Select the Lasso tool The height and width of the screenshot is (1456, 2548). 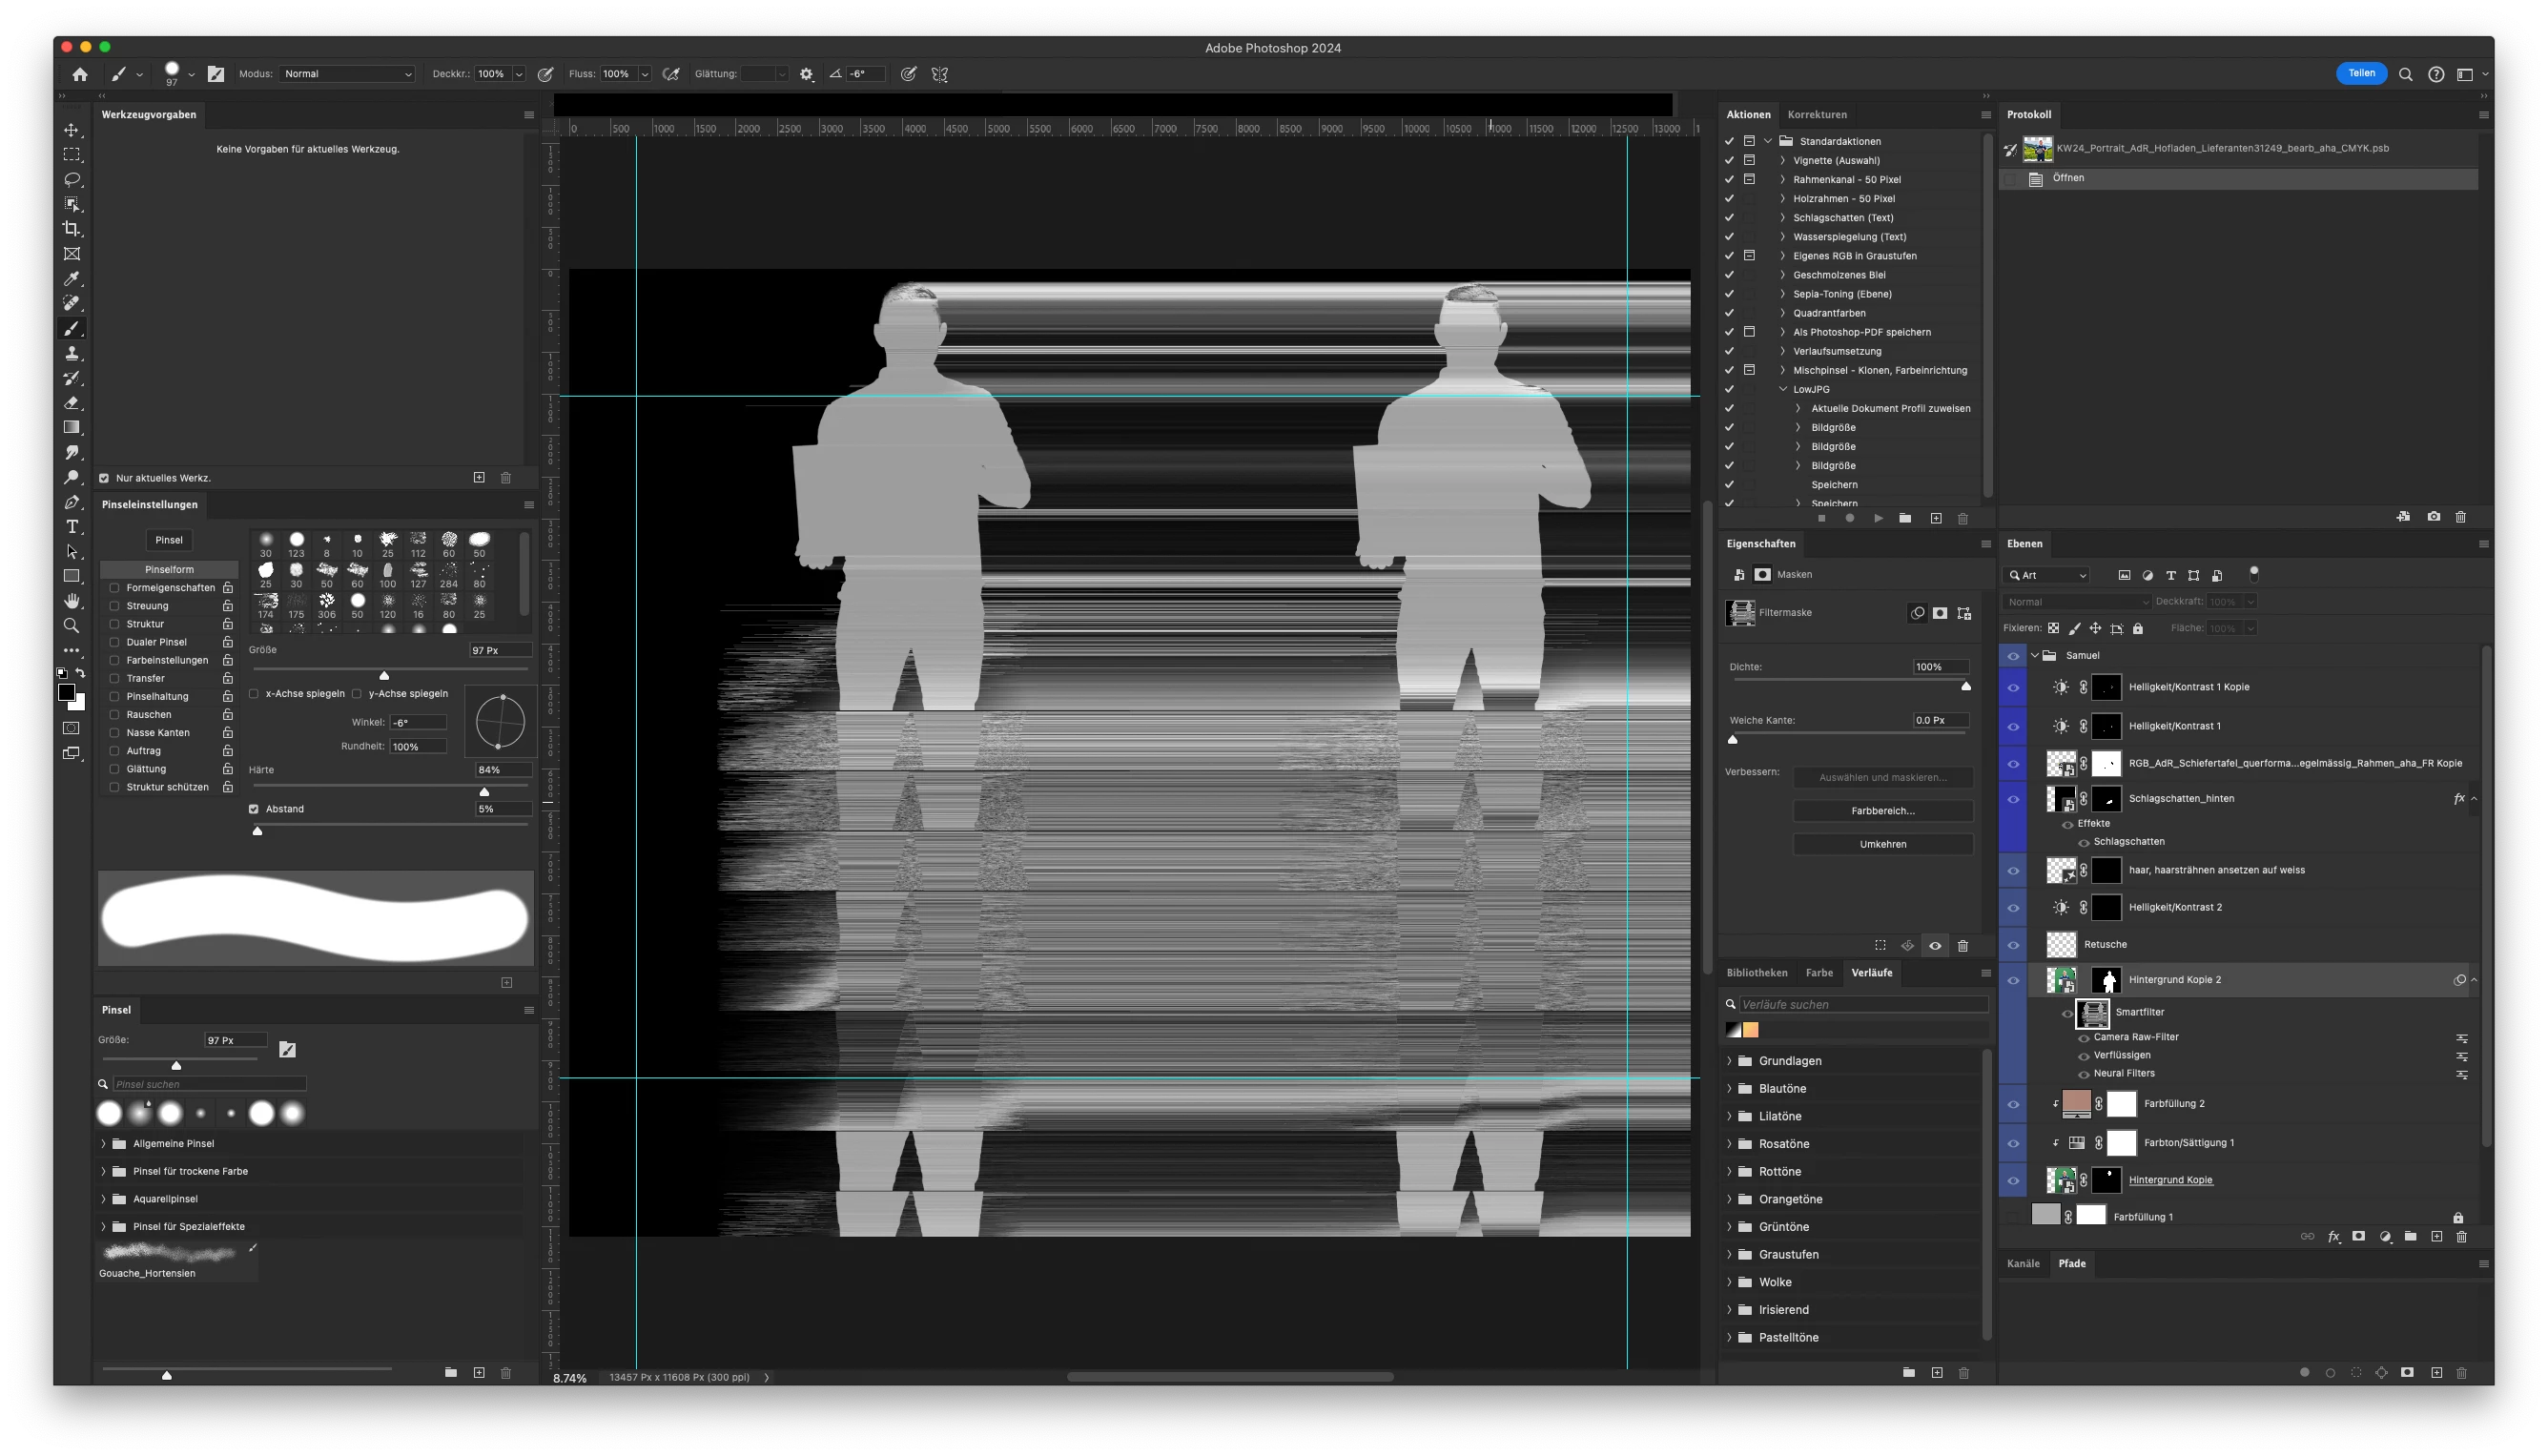(x=72, y=180)
